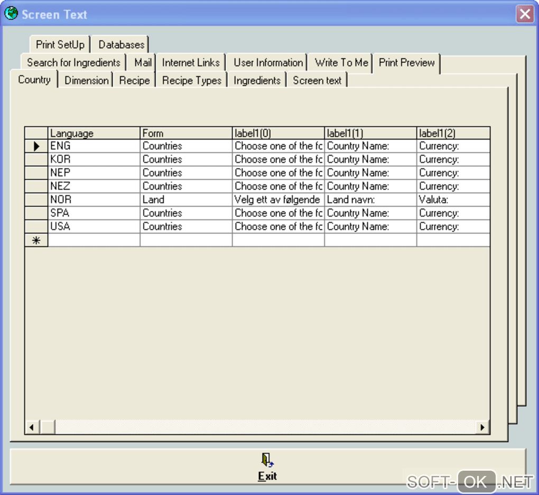The height and width of the screenshot is (495, 539).
Task: Click the right arrow of the horizontal scrollbar
Action: coord(482,427)
